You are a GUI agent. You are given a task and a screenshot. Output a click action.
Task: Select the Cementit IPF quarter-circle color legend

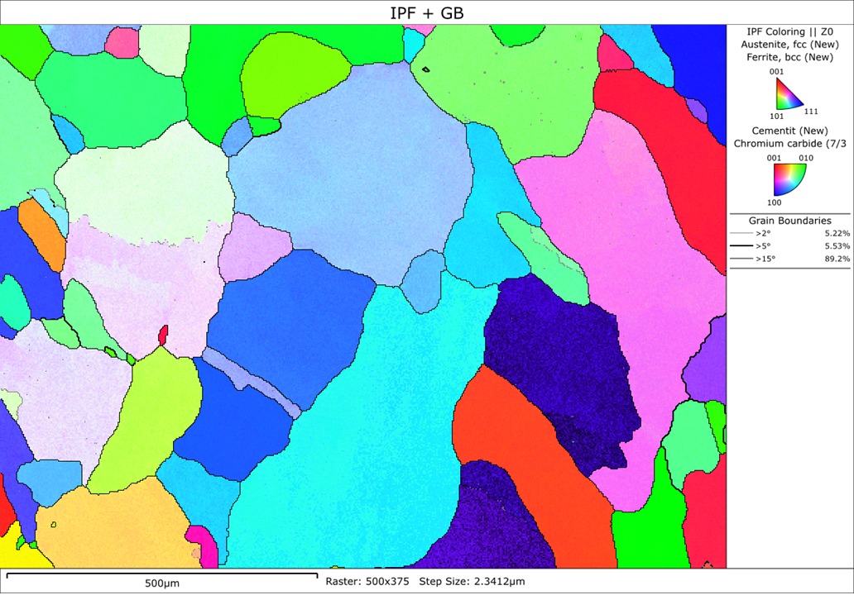[789, 179]
